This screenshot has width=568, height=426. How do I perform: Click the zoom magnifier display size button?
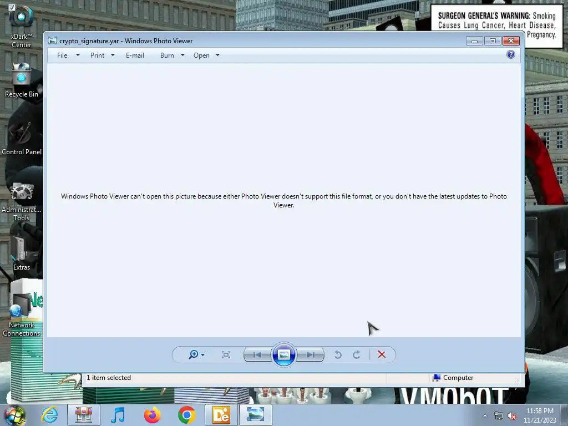pos(194,354)
